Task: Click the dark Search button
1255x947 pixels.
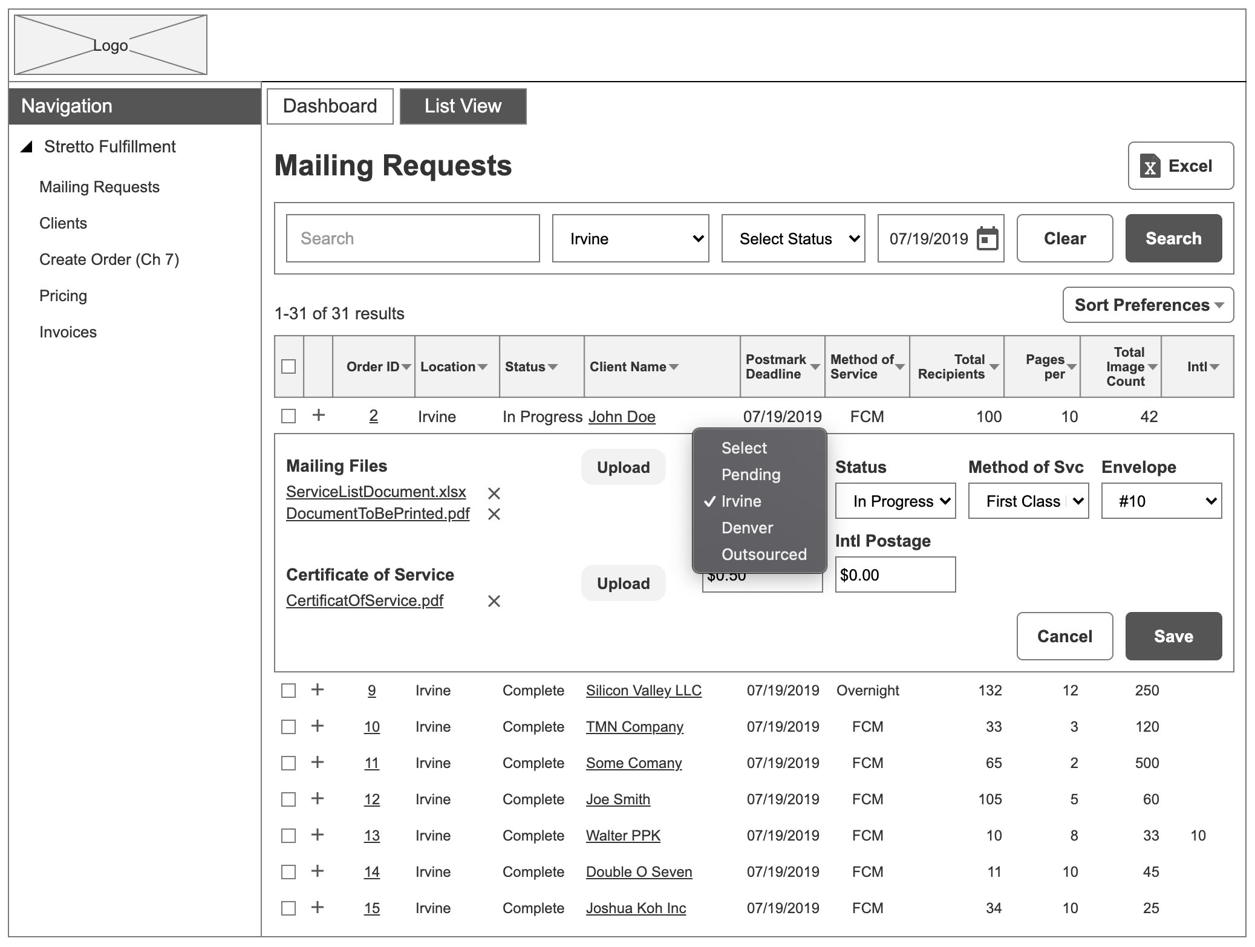Action: 1173,238
